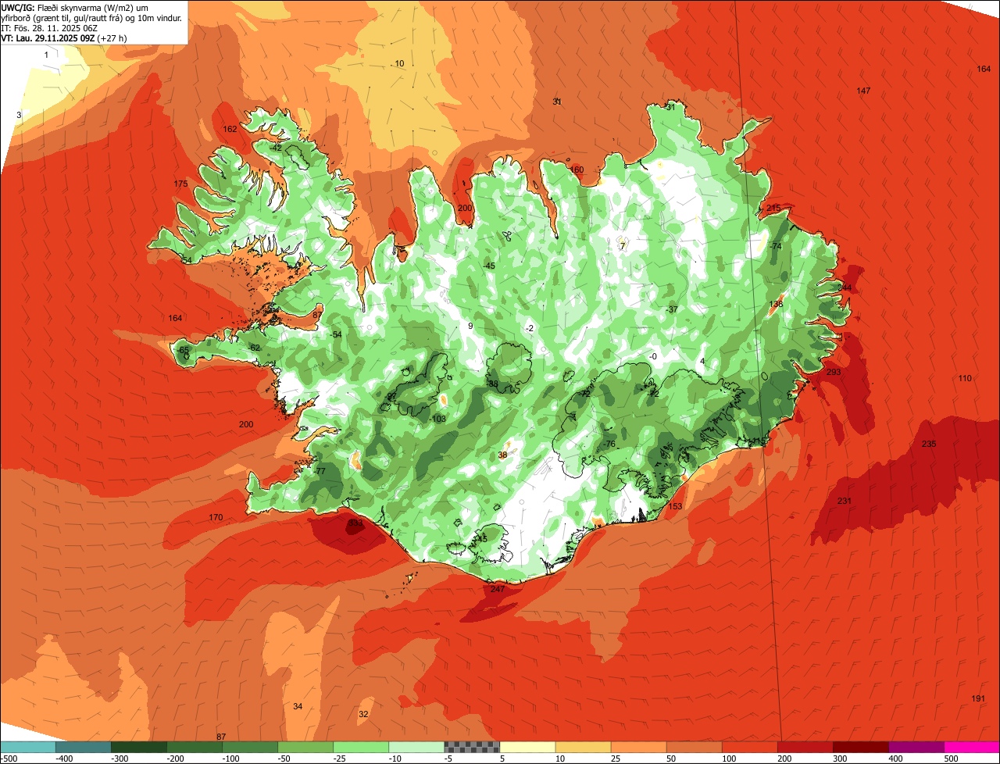
Task: Click the value '235' in the dark red patch
Action: click(929, 444)
